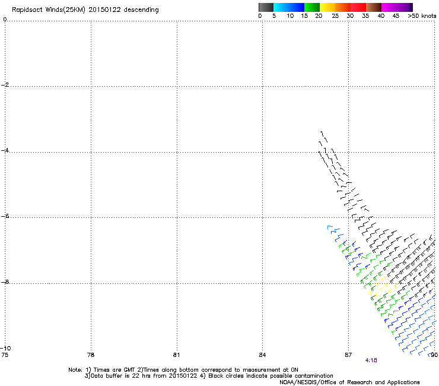The image size is (439, 386).
Task: Click the purple time stamp '4:18'
Action: [x=371, y=360]
